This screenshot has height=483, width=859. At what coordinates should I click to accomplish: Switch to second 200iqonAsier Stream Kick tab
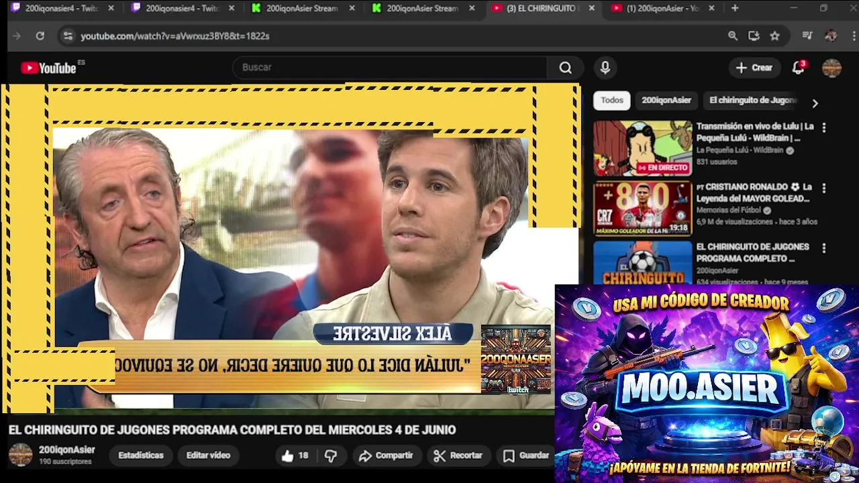point(424,8)
